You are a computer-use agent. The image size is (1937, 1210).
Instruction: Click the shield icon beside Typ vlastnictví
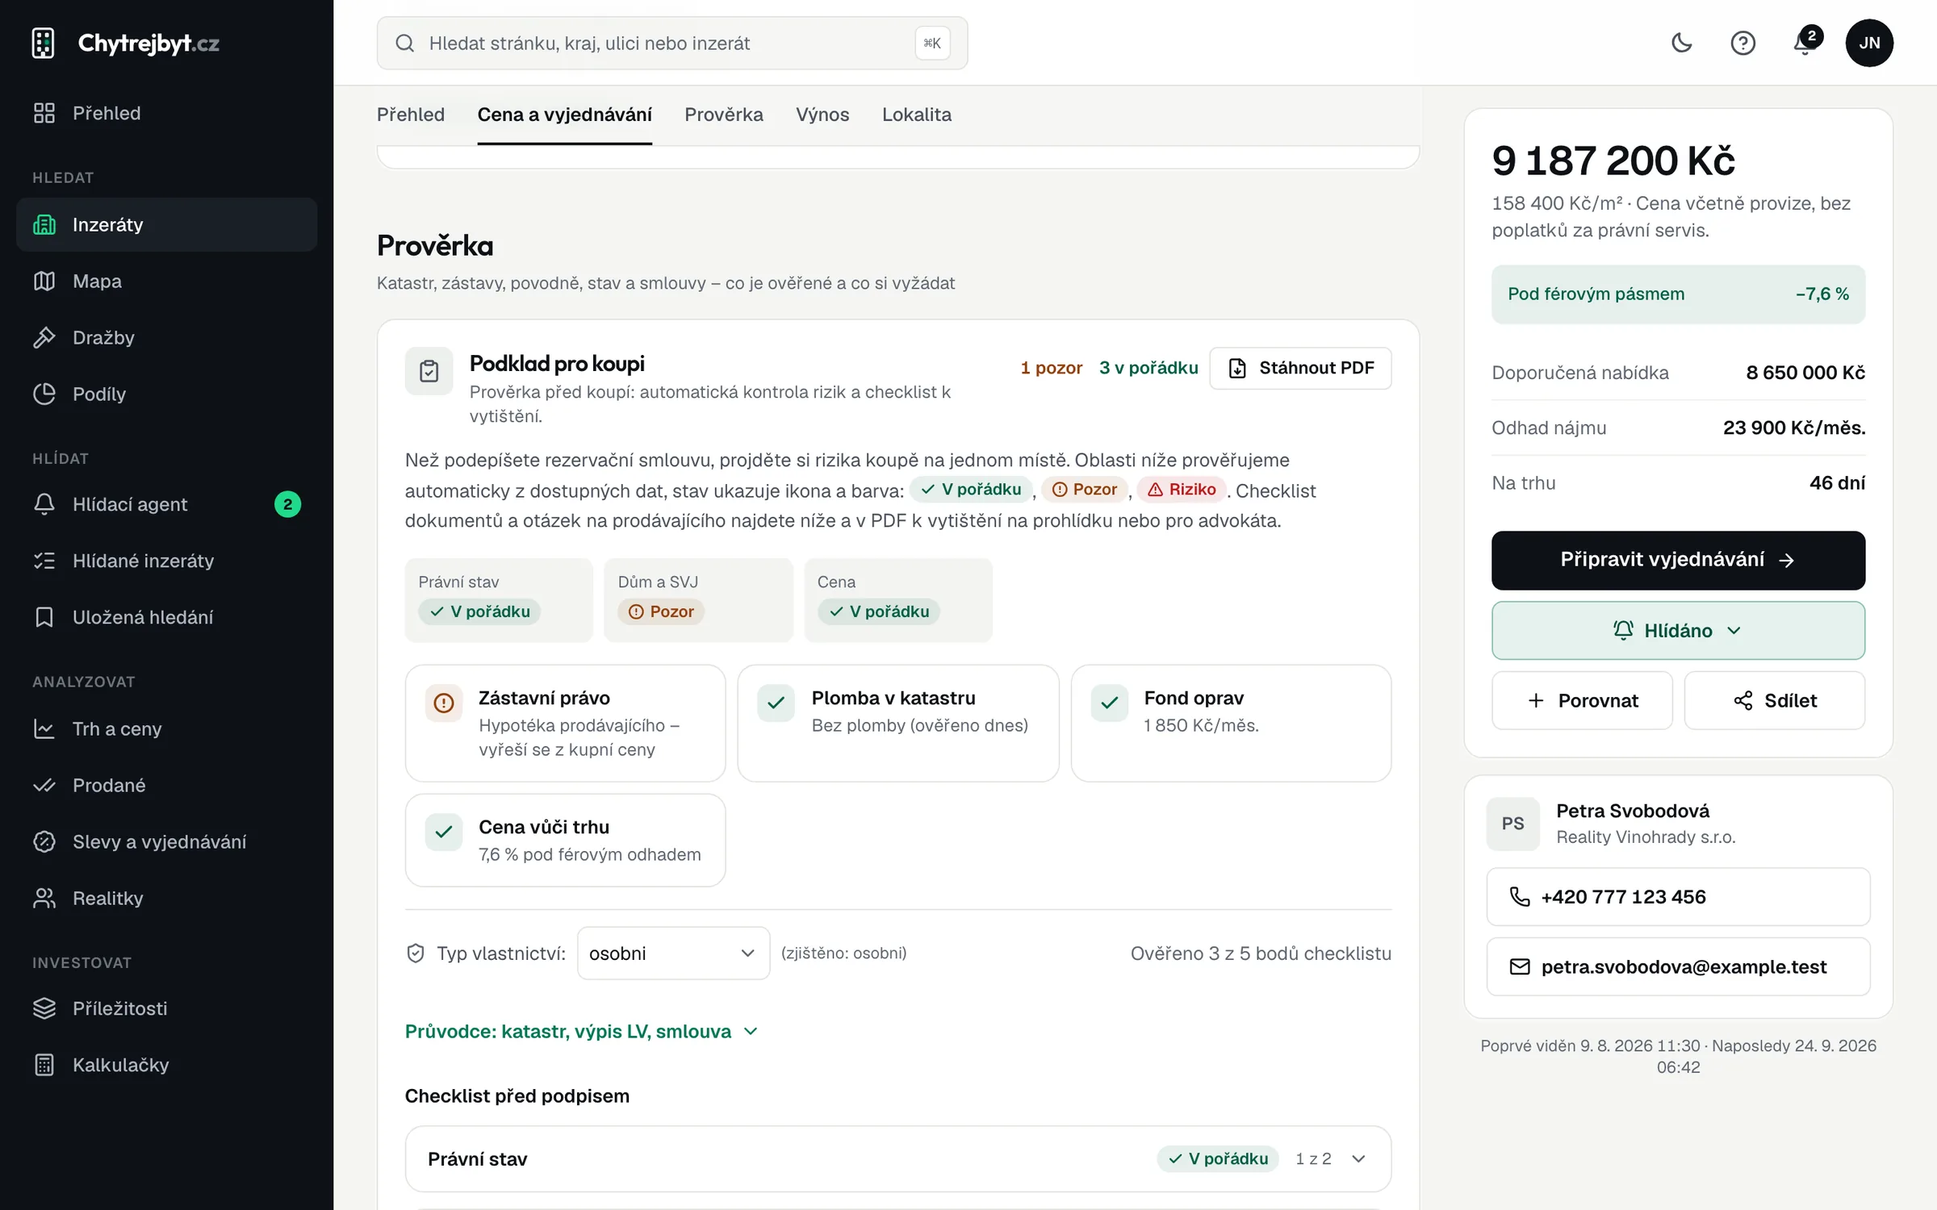coord(416,953)
